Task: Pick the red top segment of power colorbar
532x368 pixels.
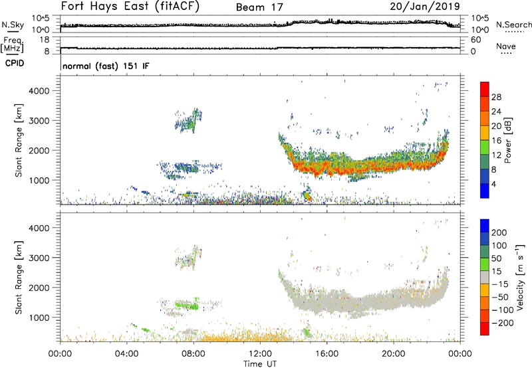Action: pos(485,90)
